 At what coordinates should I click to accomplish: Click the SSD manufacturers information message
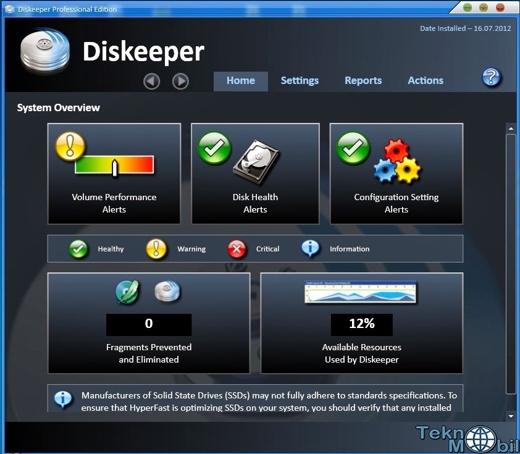pos(269,401)
